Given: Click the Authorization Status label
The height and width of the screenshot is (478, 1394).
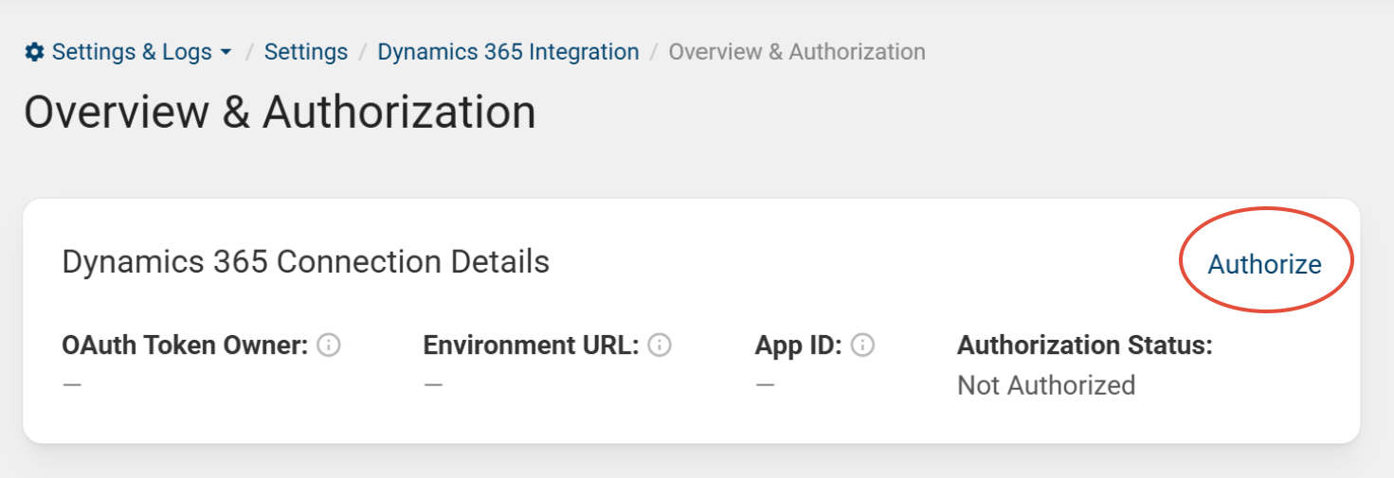Looking at the screenshot, I should [x=1085, y=345].
